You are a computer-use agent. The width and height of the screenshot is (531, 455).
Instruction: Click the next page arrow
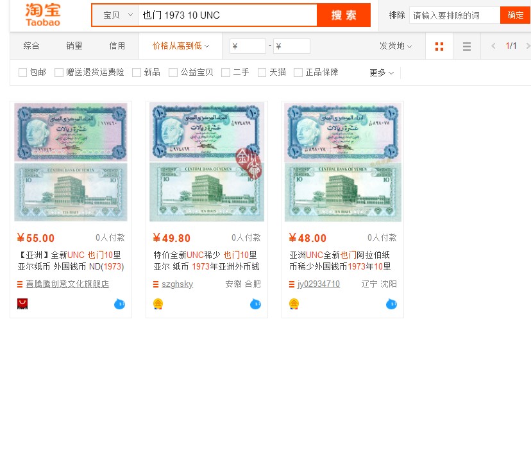[527, 46]
